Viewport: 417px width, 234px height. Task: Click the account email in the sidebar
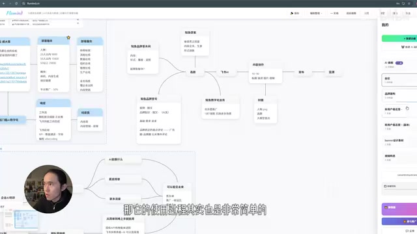click(407, 175)
